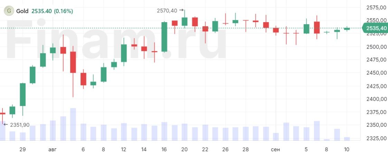Click the arrow beside the 2570,40 high label
Viewport: 388px width, 154px height.
[x=181, y=10]
